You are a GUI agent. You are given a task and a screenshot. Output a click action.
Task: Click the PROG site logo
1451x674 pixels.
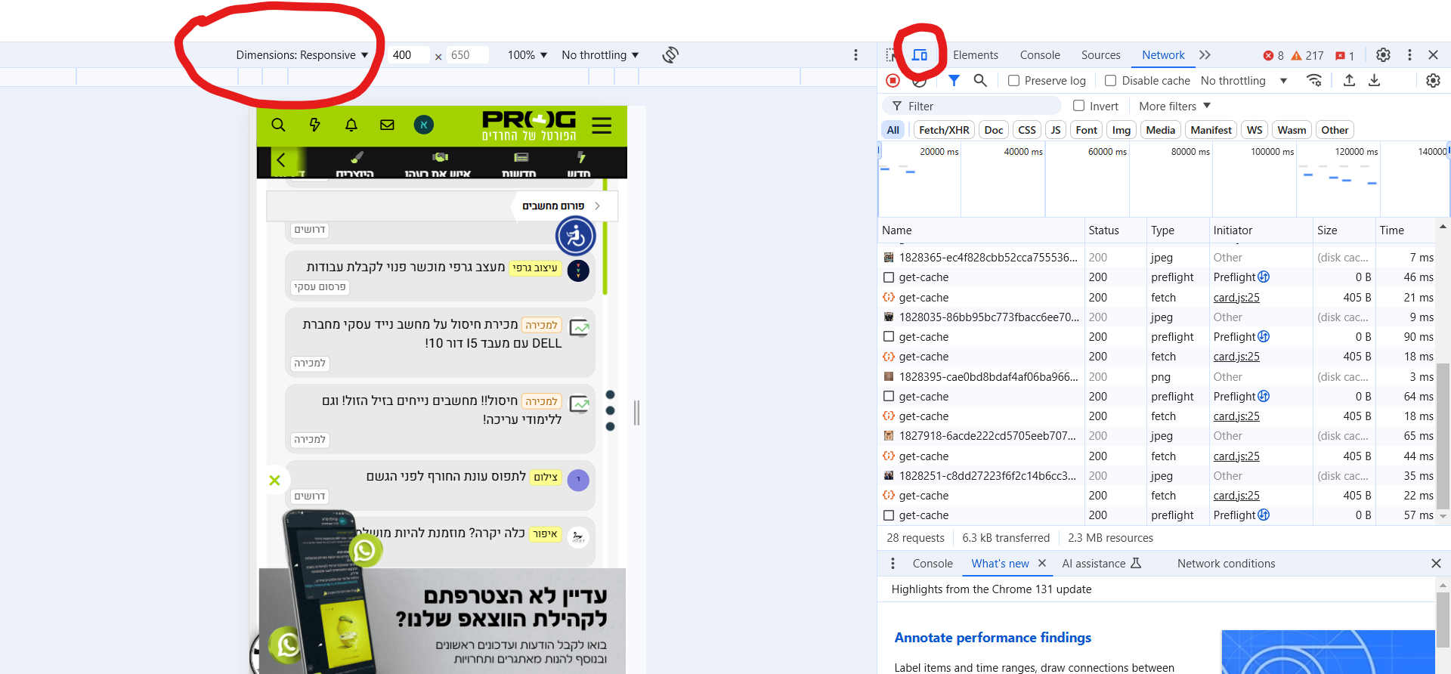pos(529,125)
